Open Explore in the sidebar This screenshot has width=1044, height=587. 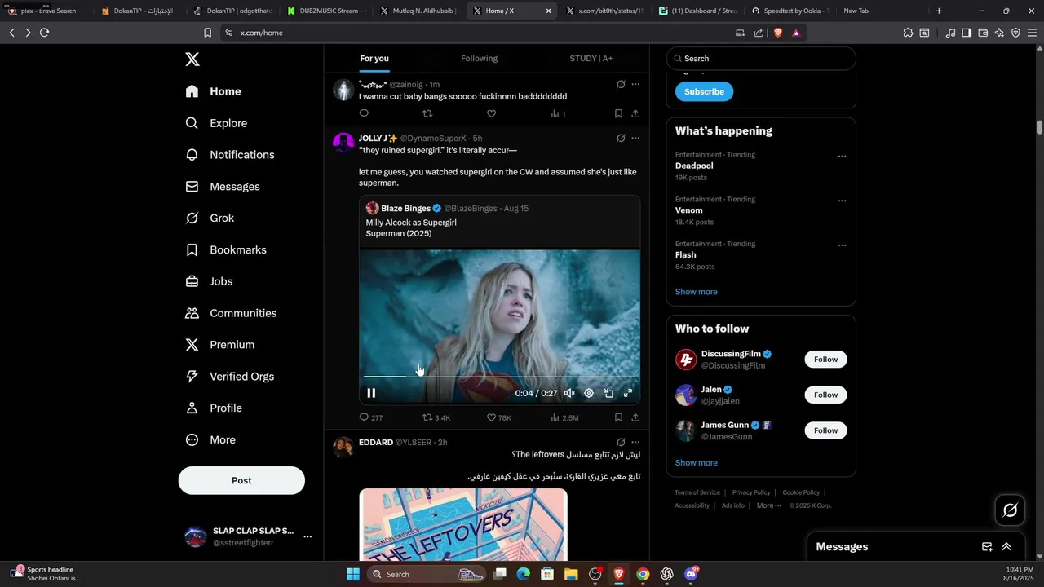(x=216, y=123)
